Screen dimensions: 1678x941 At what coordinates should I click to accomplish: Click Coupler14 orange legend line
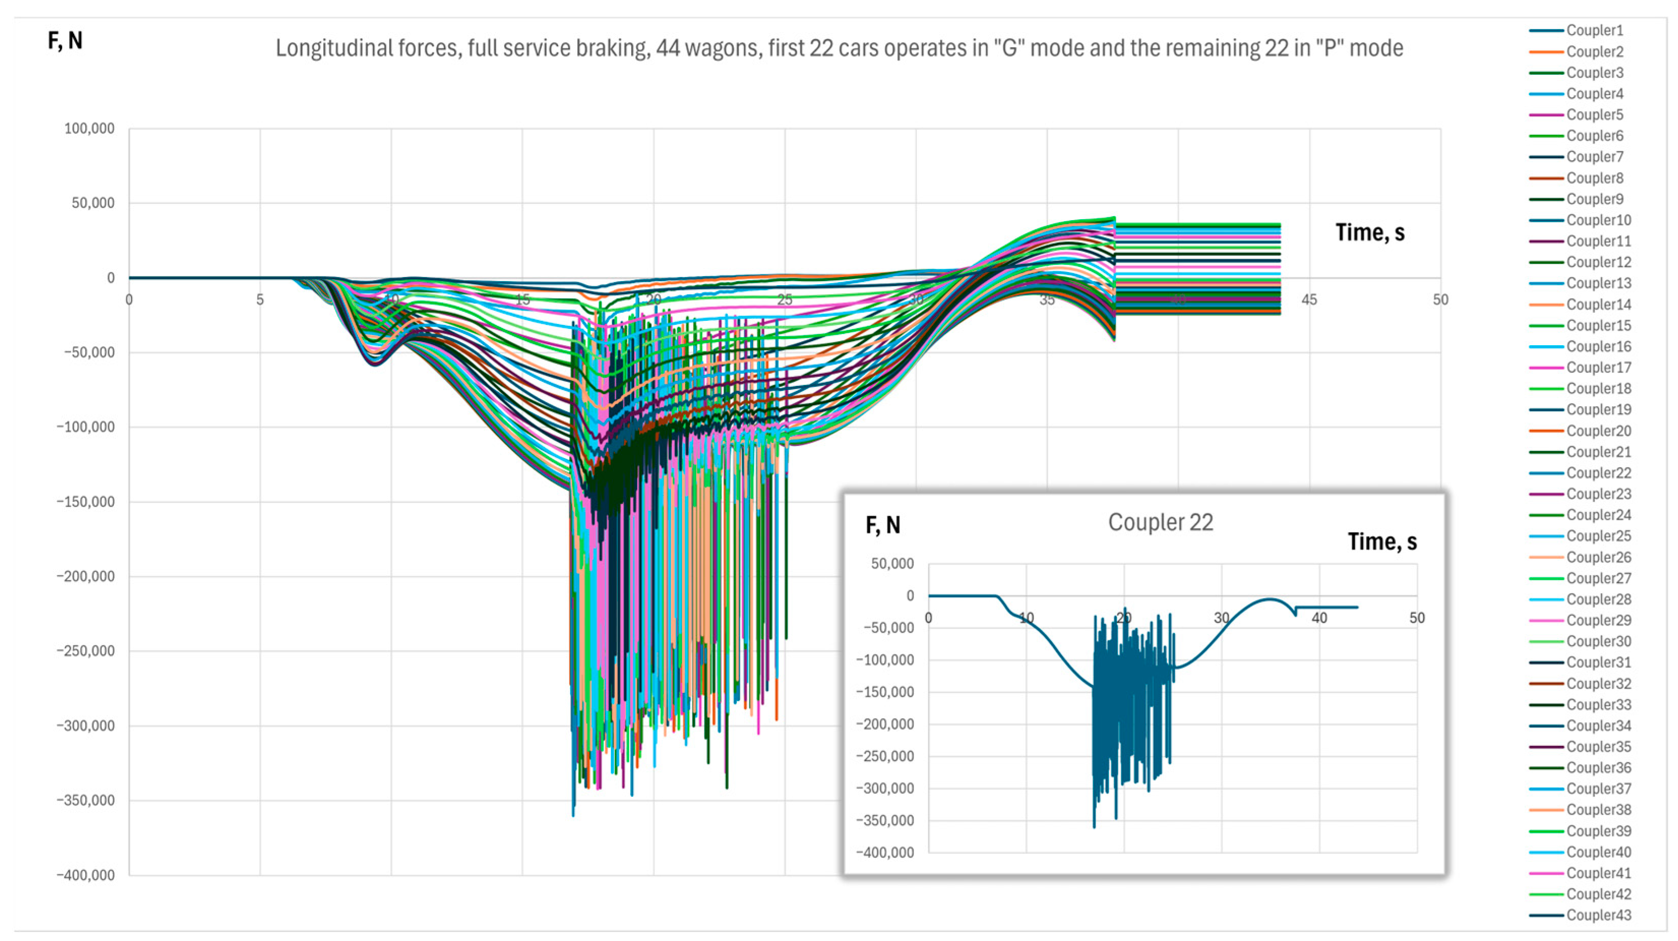coord(1546,305)
